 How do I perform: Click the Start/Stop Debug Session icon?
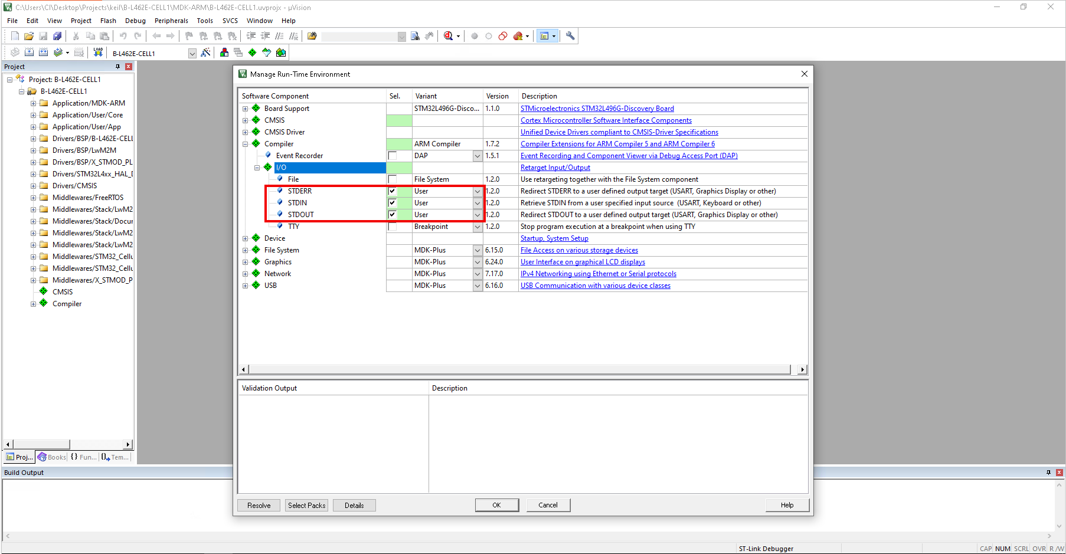(449, 36)
